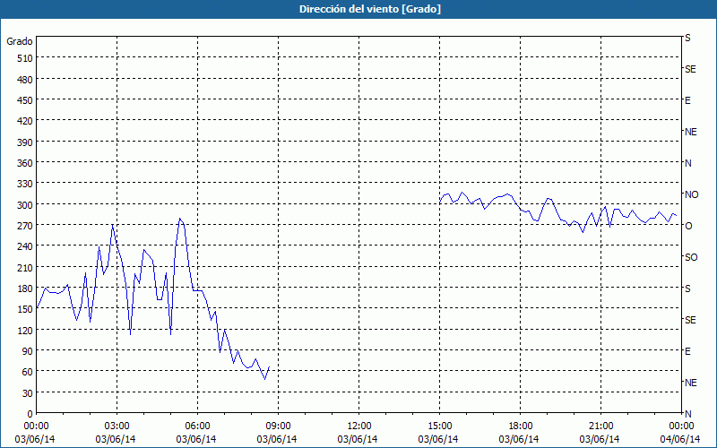Select the '06:00' time axis label
The width and height of the screenshot is (717, 448).
(x=197, y=426)
